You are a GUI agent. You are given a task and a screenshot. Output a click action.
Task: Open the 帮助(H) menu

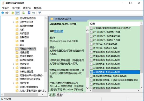pyautogui.click(x=38, y=8)
